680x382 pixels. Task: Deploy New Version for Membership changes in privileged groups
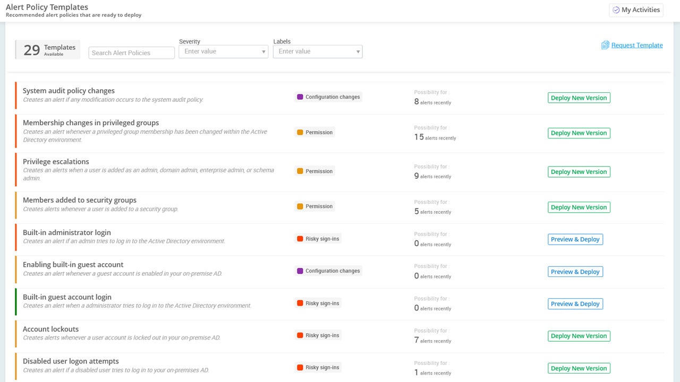click(579, 133)
